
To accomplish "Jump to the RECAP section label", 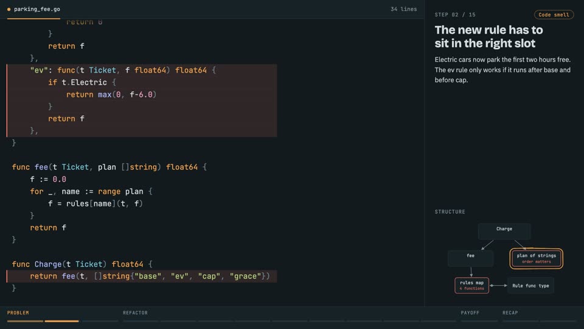I will 510,313.
